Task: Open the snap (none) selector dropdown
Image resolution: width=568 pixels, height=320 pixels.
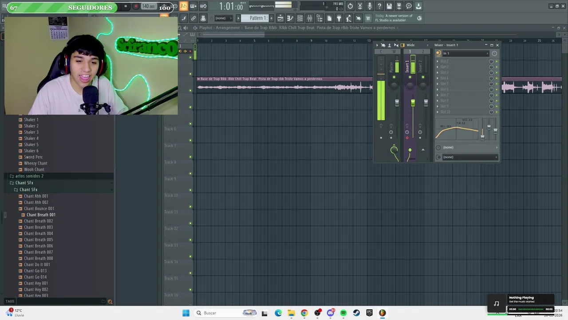Action: pyautogui.click(x=224, y=18)
